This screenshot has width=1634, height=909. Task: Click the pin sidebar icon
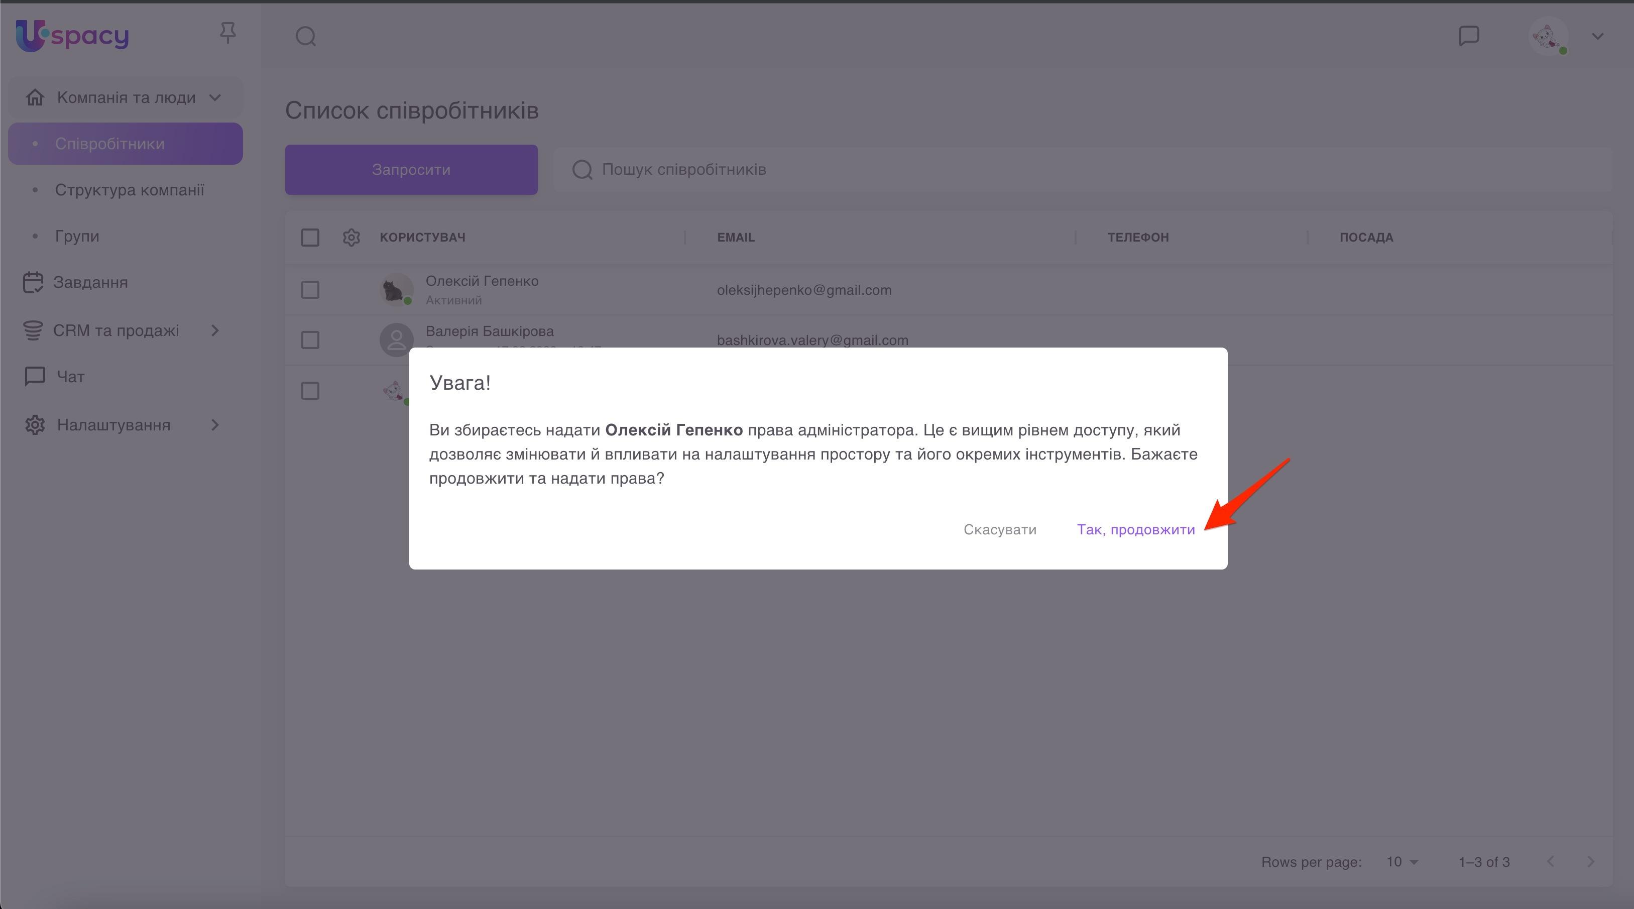[227, 33]
